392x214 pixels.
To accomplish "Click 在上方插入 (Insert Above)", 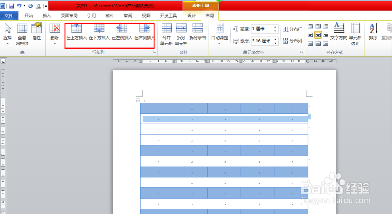I will (x=76, y=31).
